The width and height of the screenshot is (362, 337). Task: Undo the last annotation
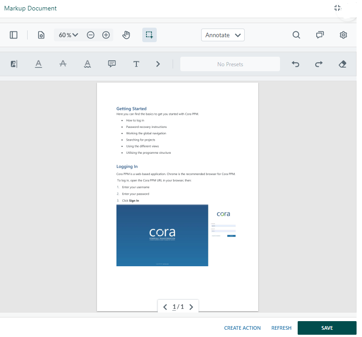295,64
